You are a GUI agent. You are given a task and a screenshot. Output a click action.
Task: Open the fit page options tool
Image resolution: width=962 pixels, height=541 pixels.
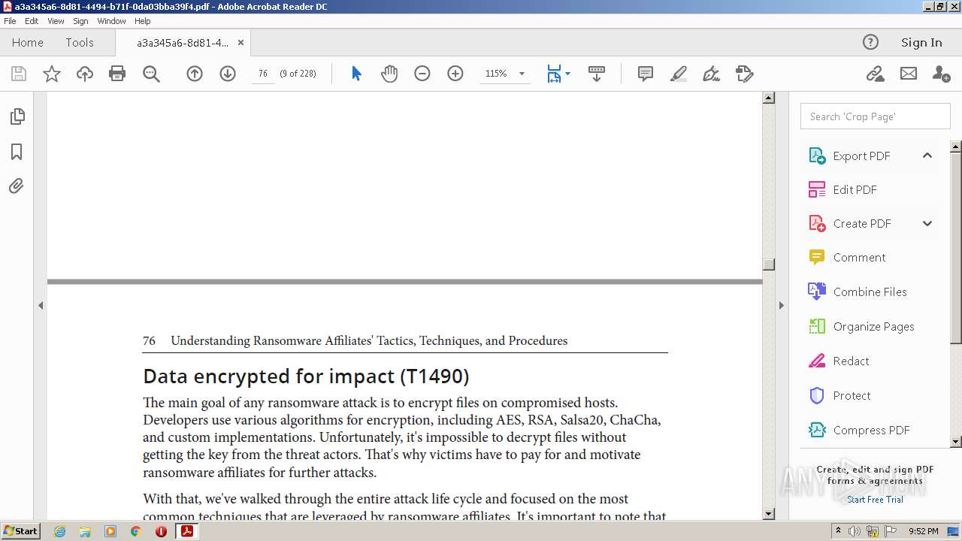pos(554,74)
